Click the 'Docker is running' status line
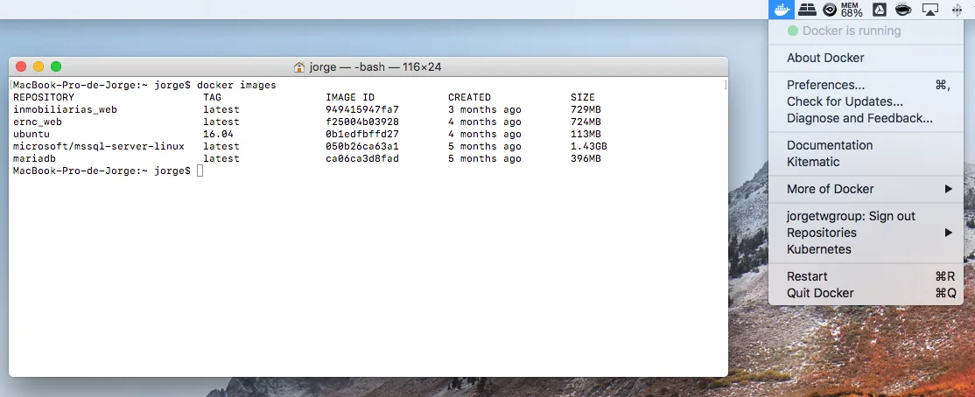 pyautogui.click(x=866, y=31)
